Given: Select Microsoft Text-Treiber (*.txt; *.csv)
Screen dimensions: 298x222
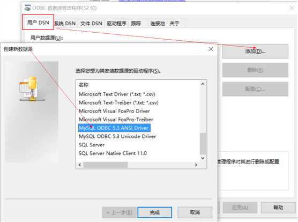Looking at the screenshot, I should 118,102.
